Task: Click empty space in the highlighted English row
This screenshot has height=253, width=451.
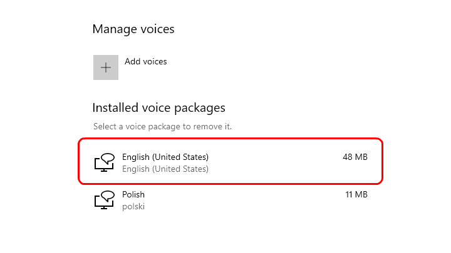Action: (273, 162)
